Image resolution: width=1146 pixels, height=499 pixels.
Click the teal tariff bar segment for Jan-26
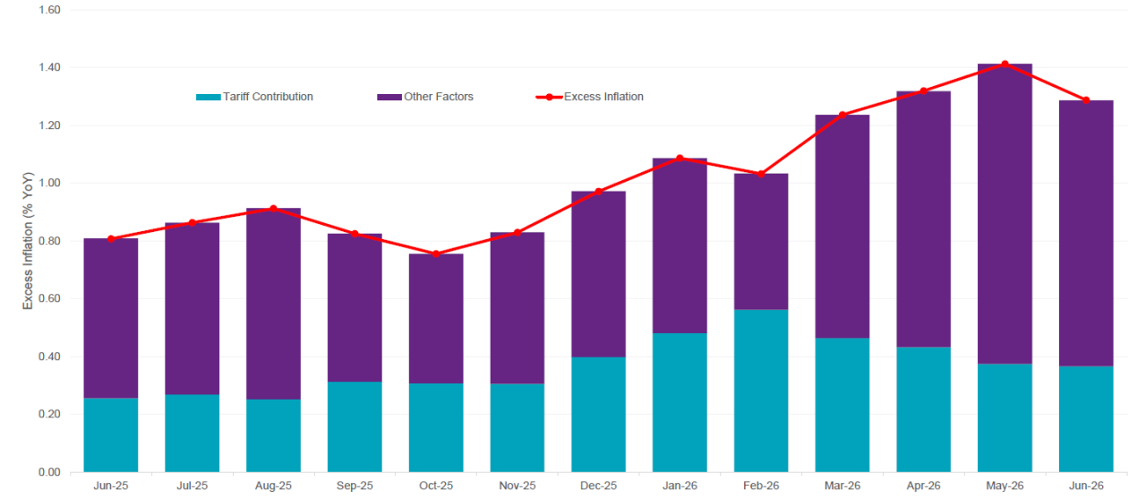pyautogui.click(x=680, y=402)
